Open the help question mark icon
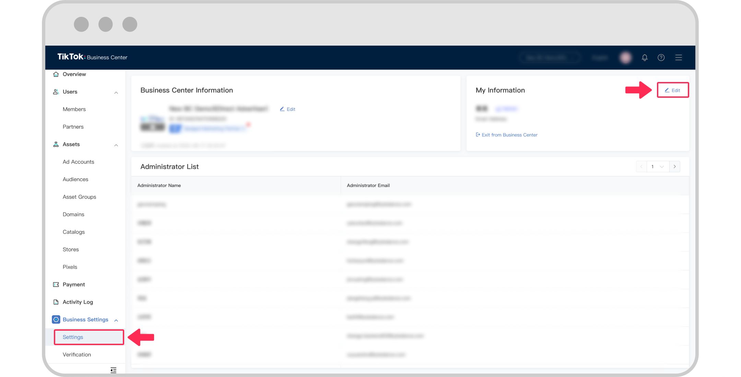 [661, 57]
